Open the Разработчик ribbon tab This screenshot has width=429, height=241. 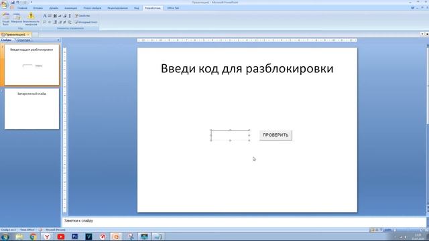[153, 8]
